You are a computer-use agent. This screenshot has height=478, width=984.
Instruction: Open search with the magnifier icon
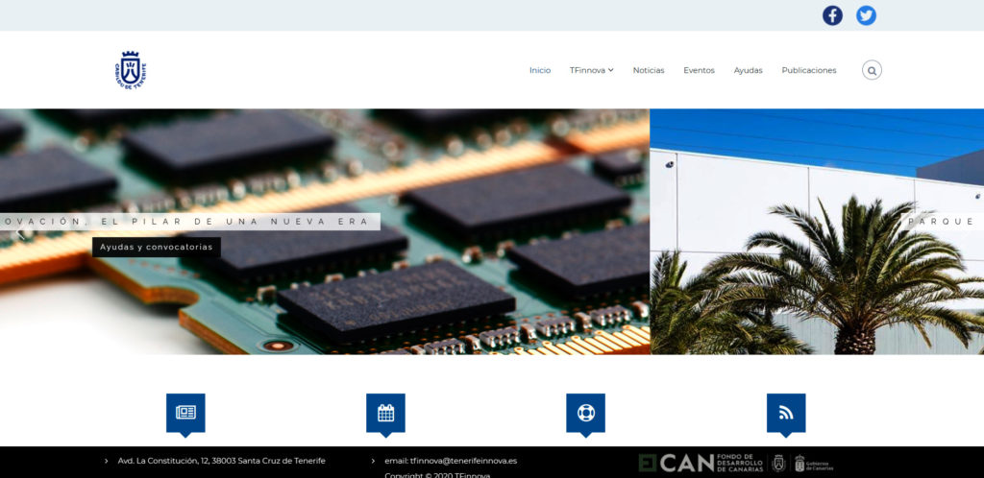(x=872, y=70)
